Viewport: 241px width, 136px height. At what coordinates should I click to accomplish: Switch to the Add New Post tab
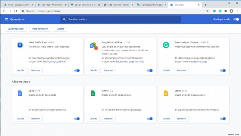[x=117, y=5]
